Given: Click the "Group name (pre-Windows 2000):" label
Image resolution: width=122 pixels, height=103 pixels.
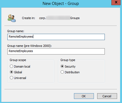Looking at the screenshot, I should pos(29,46).
